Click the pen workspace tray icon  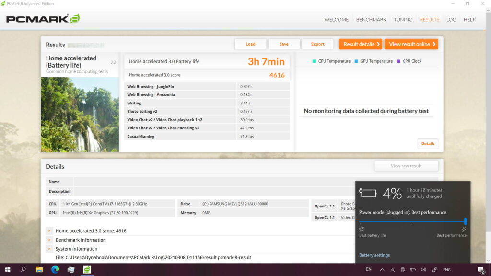(x=434, y=269)
